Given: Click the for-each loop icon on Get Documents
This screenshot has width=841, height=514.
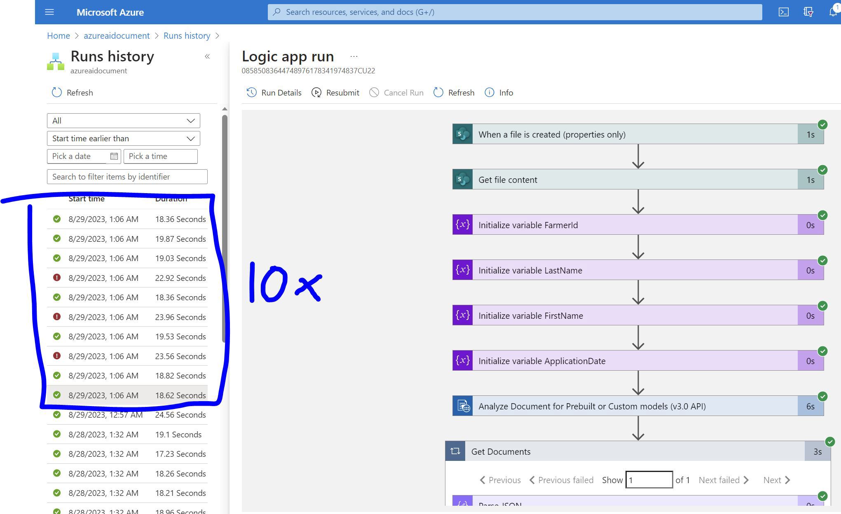Looking at the screenshot, I should [456, 451].
